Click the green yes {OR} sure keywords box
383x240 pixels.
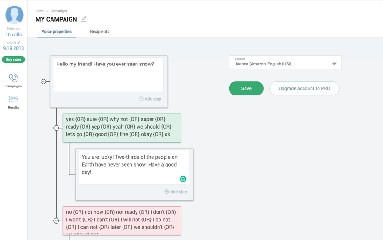[x=122, y=128]
